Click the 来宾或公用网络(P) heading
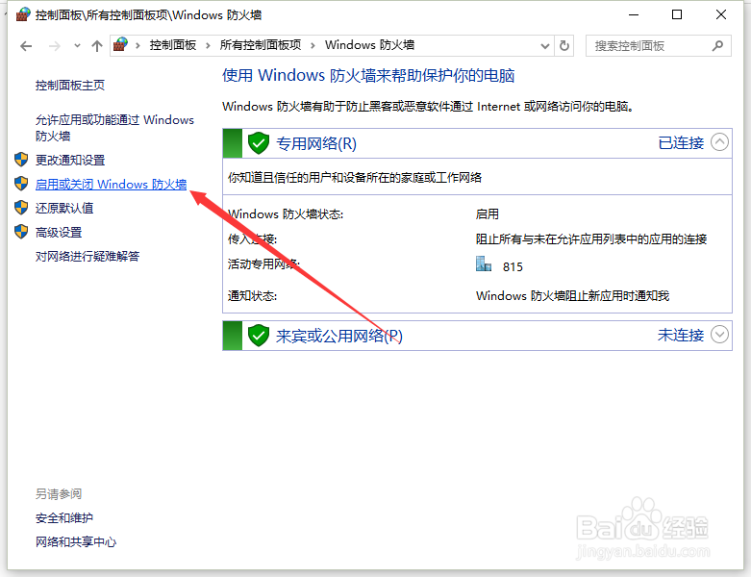The height and width of the screenshot is (577, 751). click(339, 336)
